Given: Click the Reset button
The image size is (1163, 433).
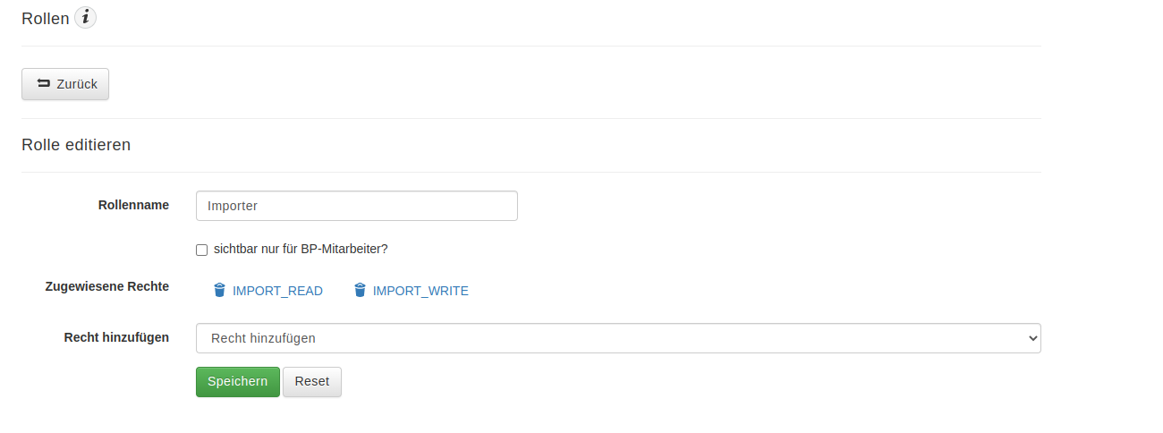Looking at the screenshot, I should pyautogui.click(x=312, y=381).
